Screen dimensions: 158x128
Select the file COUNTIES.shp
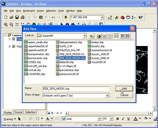coord(35,74)
